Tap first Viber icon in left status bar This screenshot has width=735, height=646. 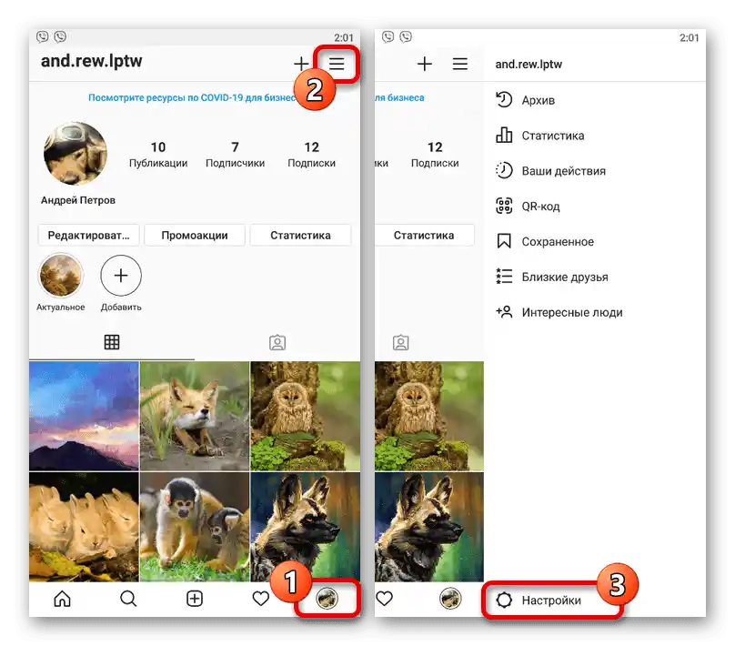pos(42,36)
